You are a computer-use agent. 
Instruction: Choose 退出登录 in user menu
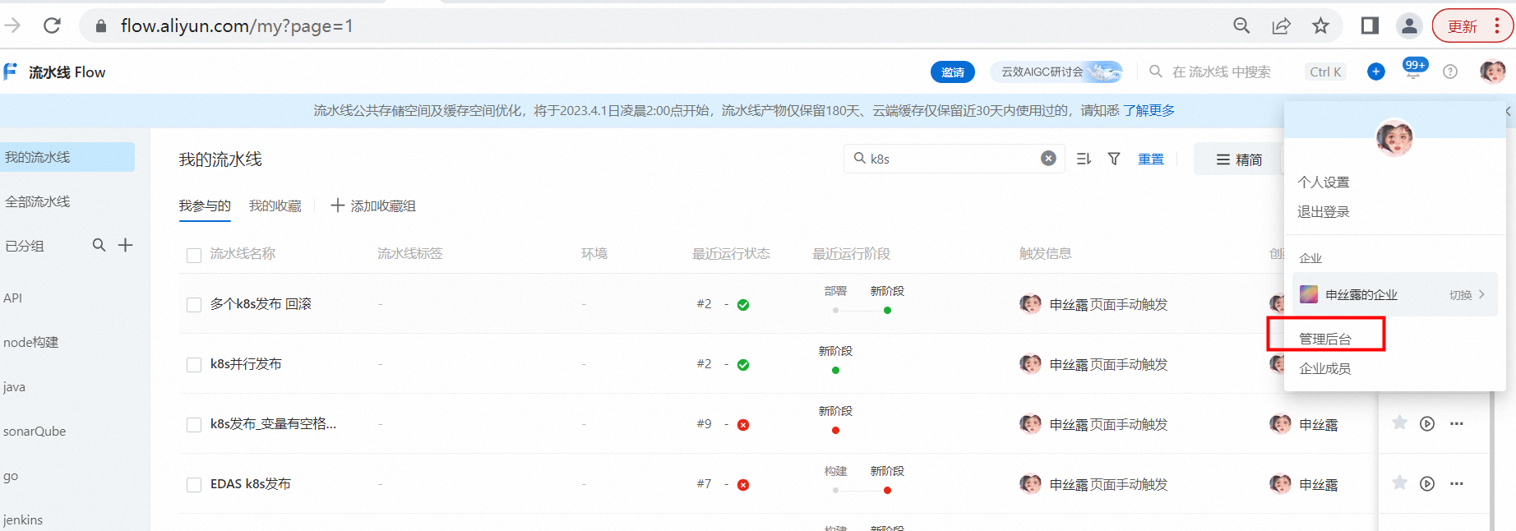point(1324,211)
